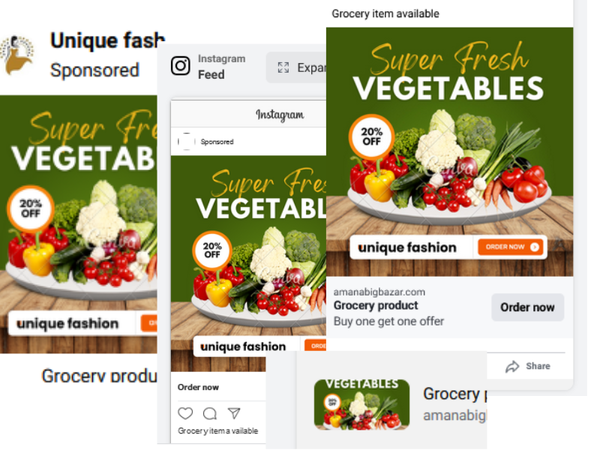Click Instagram sponsored profile picture circle
This screenshot has height=474, width=606.
(186, 142)
